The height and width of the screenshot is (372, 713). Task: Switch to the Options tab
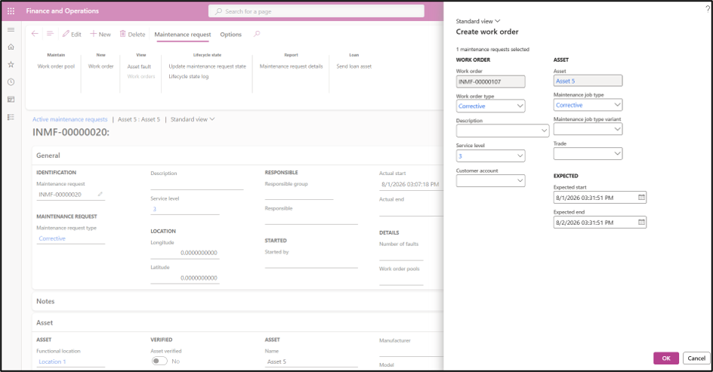[x=230, y=35]
